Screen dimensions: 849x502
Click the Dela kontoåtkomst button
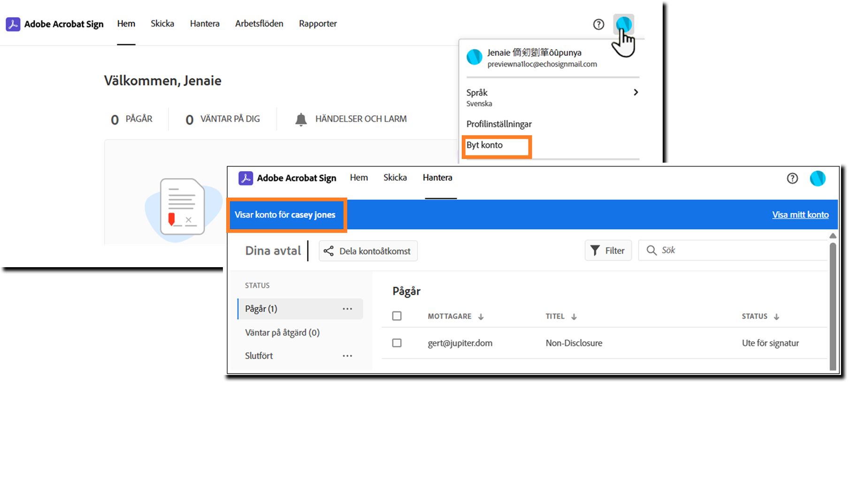[x=368, y=251]
